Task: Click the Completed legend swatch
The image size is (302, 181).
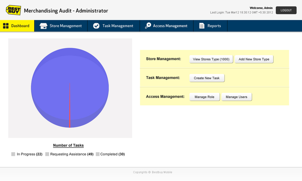Action: point(98,154)
